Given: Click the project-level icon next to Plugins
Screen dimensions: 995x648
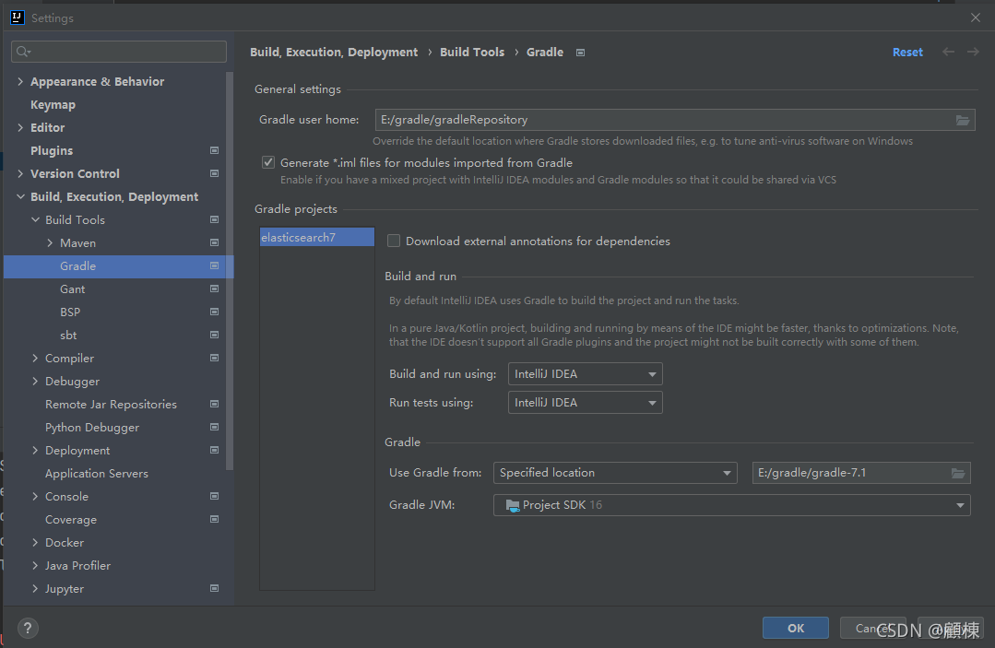Looking at the screenshot, I should click(215, 150).
